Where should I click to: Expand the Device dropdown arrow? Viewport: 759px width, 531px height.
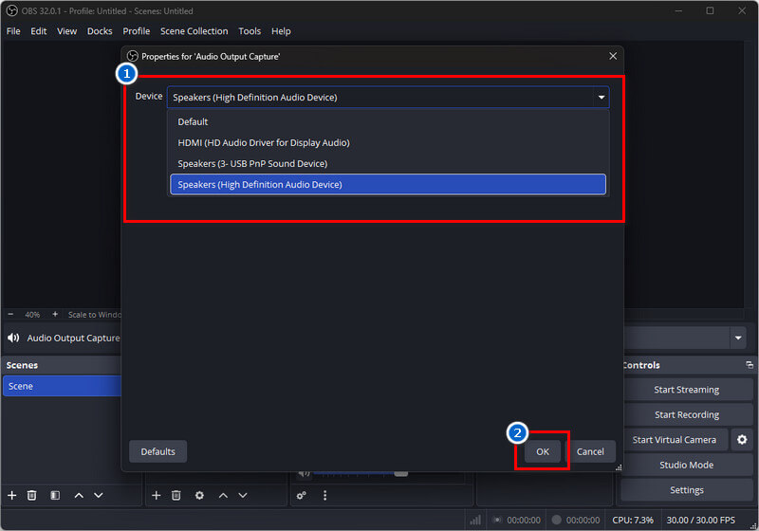click(x=602, y=98)
